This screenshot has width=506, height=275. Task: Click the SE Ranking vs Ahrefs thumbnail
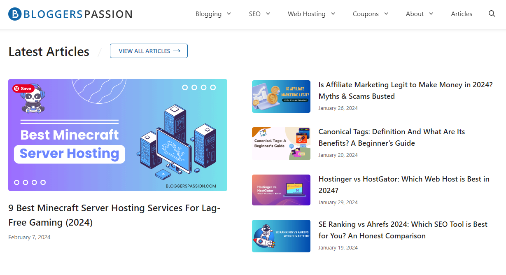point(281,236)
